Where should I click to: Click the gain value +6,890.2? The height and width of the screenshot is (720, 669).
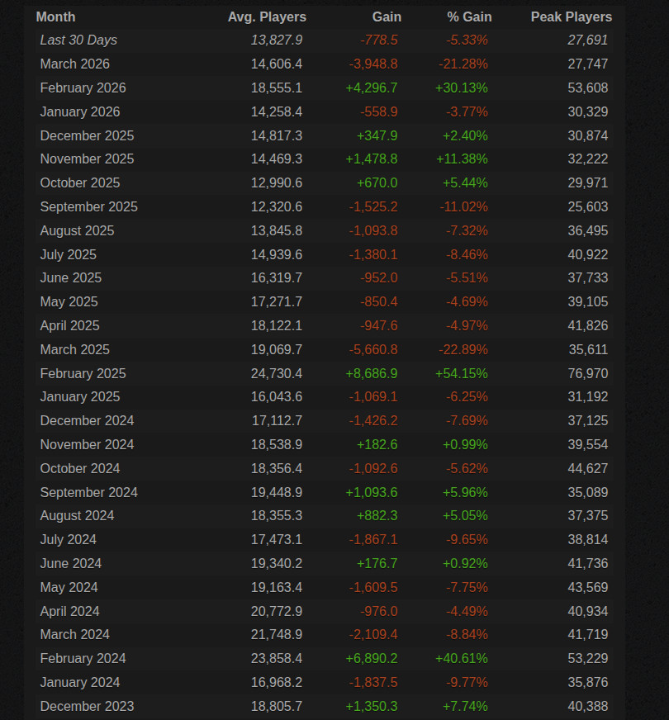tap(372, 658)
